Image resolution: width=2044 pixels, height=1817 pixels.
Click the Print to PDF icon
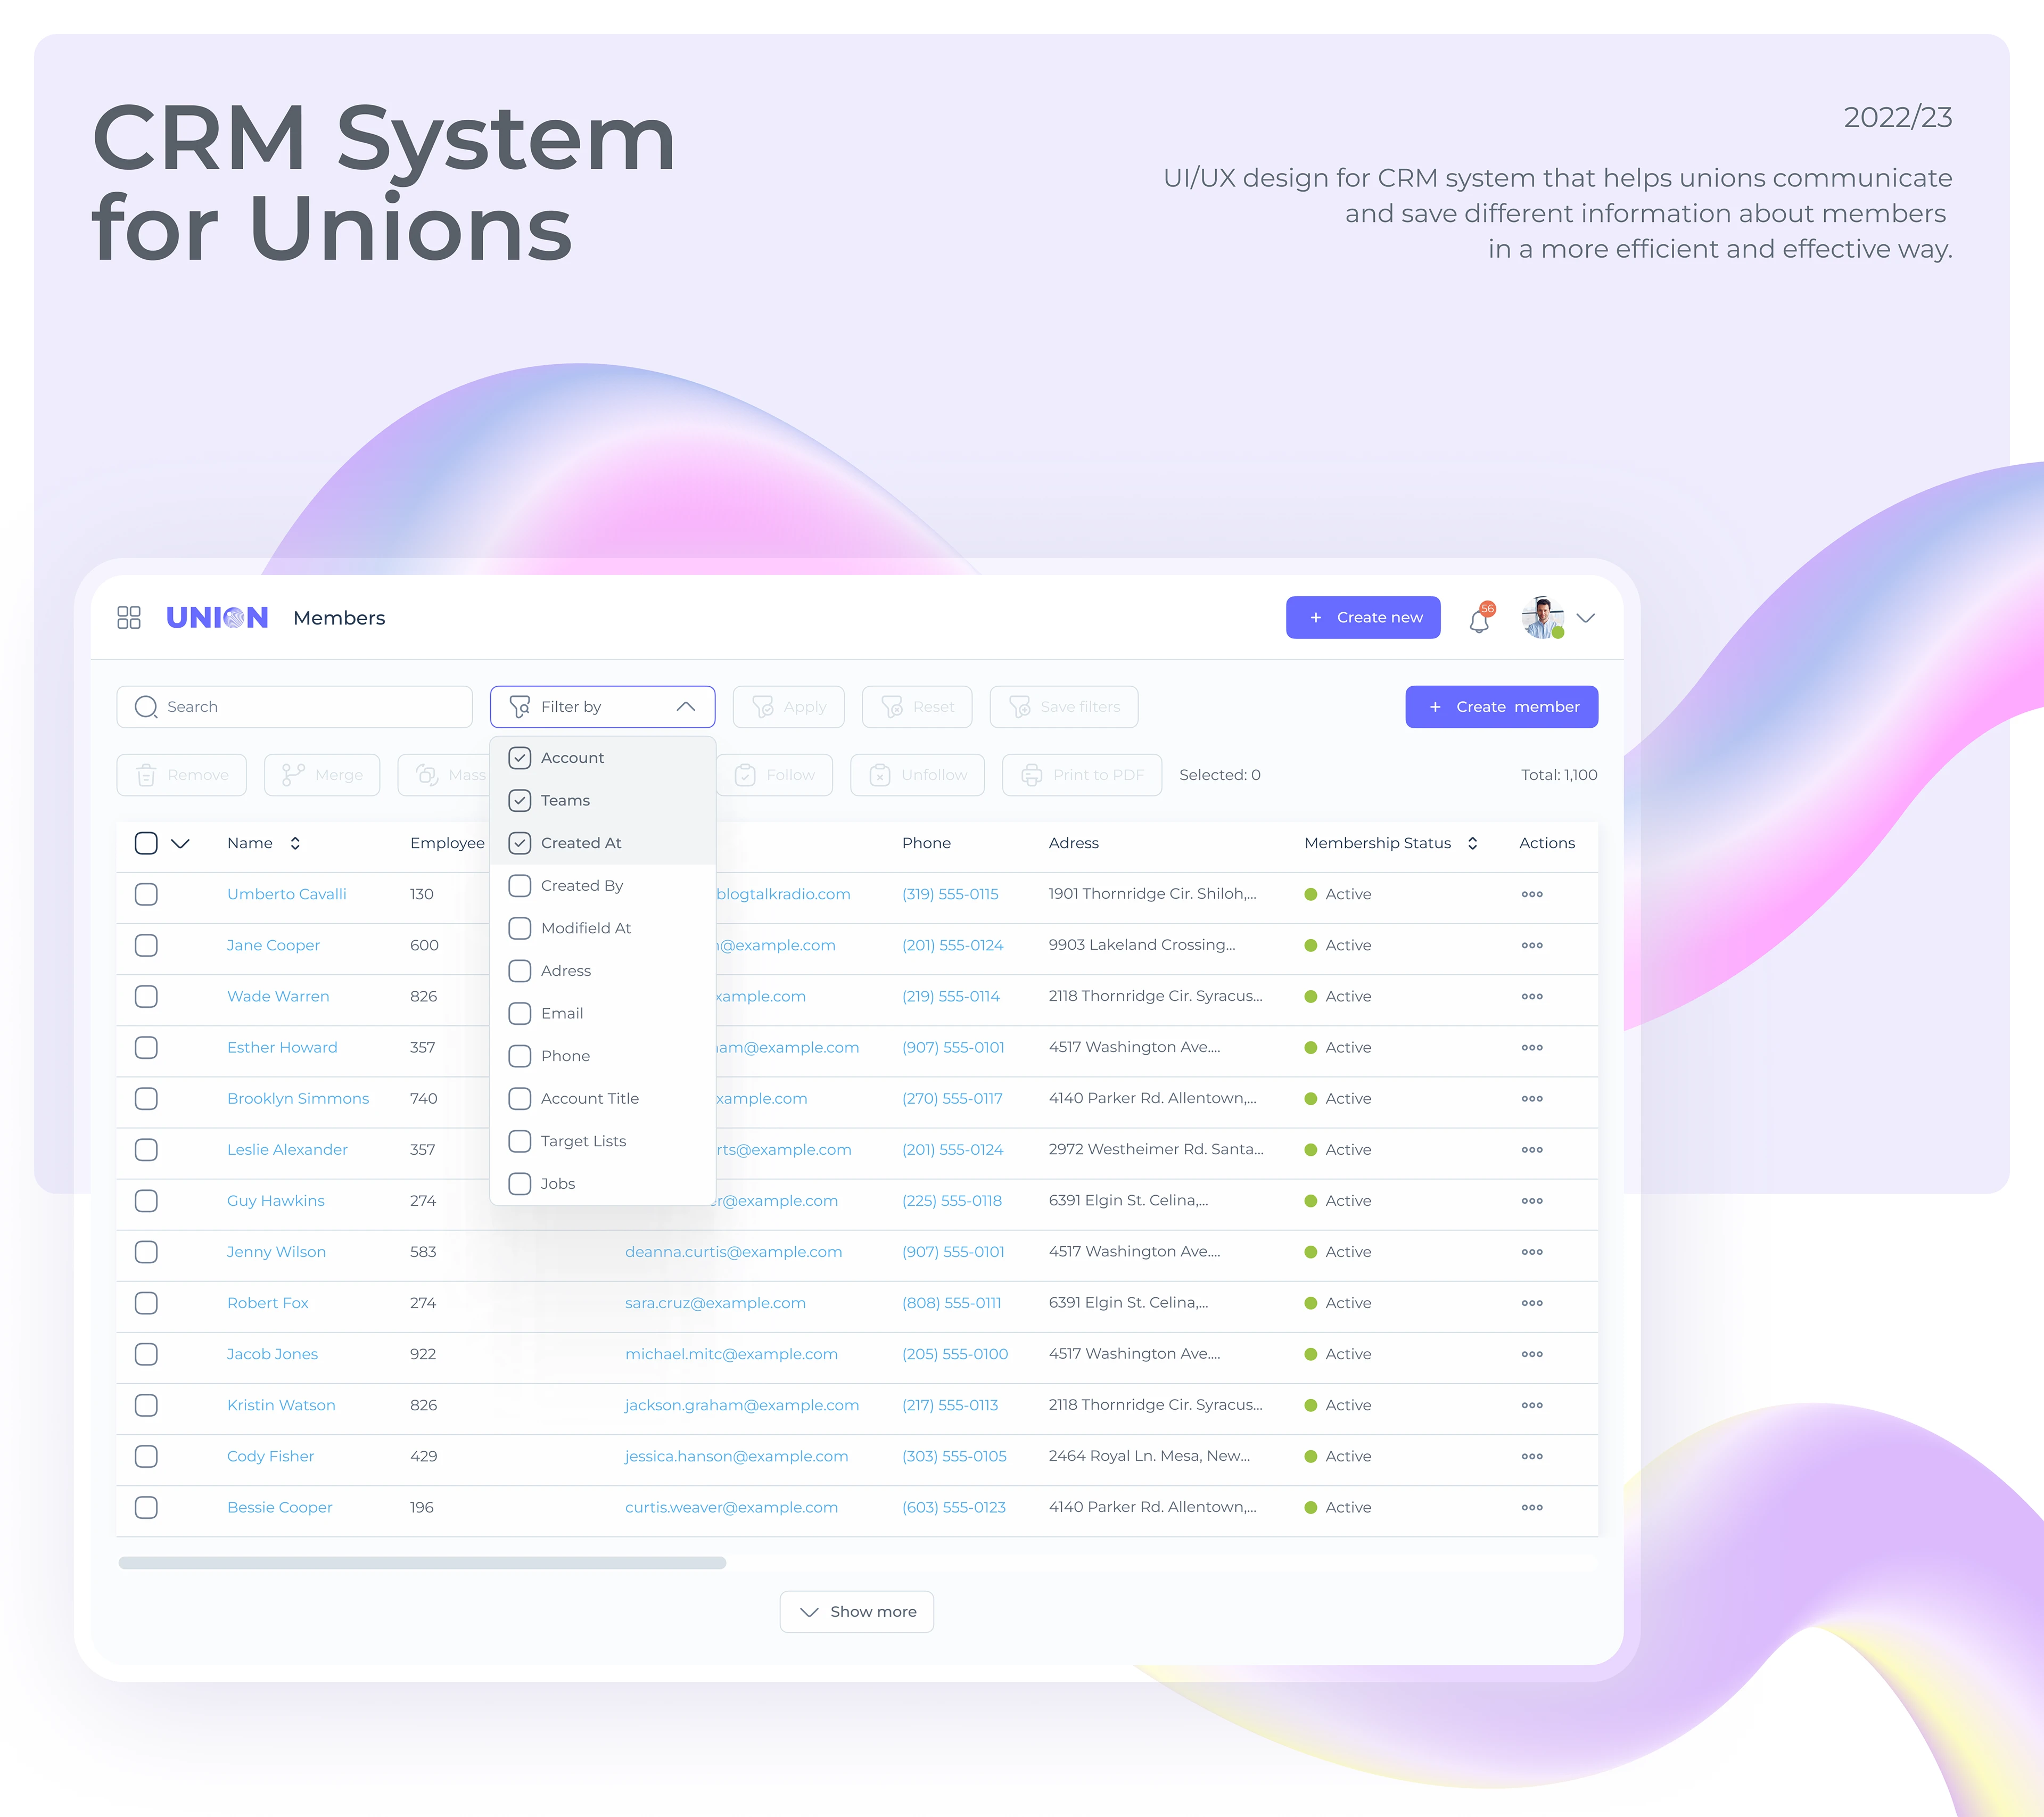1031,775
